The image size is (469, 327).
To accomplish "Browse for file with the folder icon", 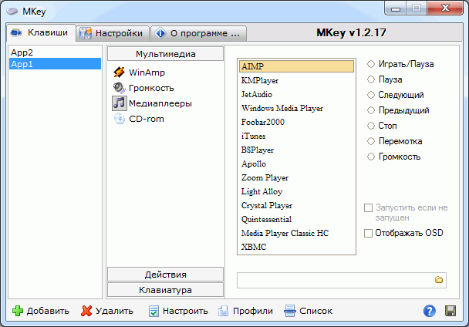I will 439,280.
